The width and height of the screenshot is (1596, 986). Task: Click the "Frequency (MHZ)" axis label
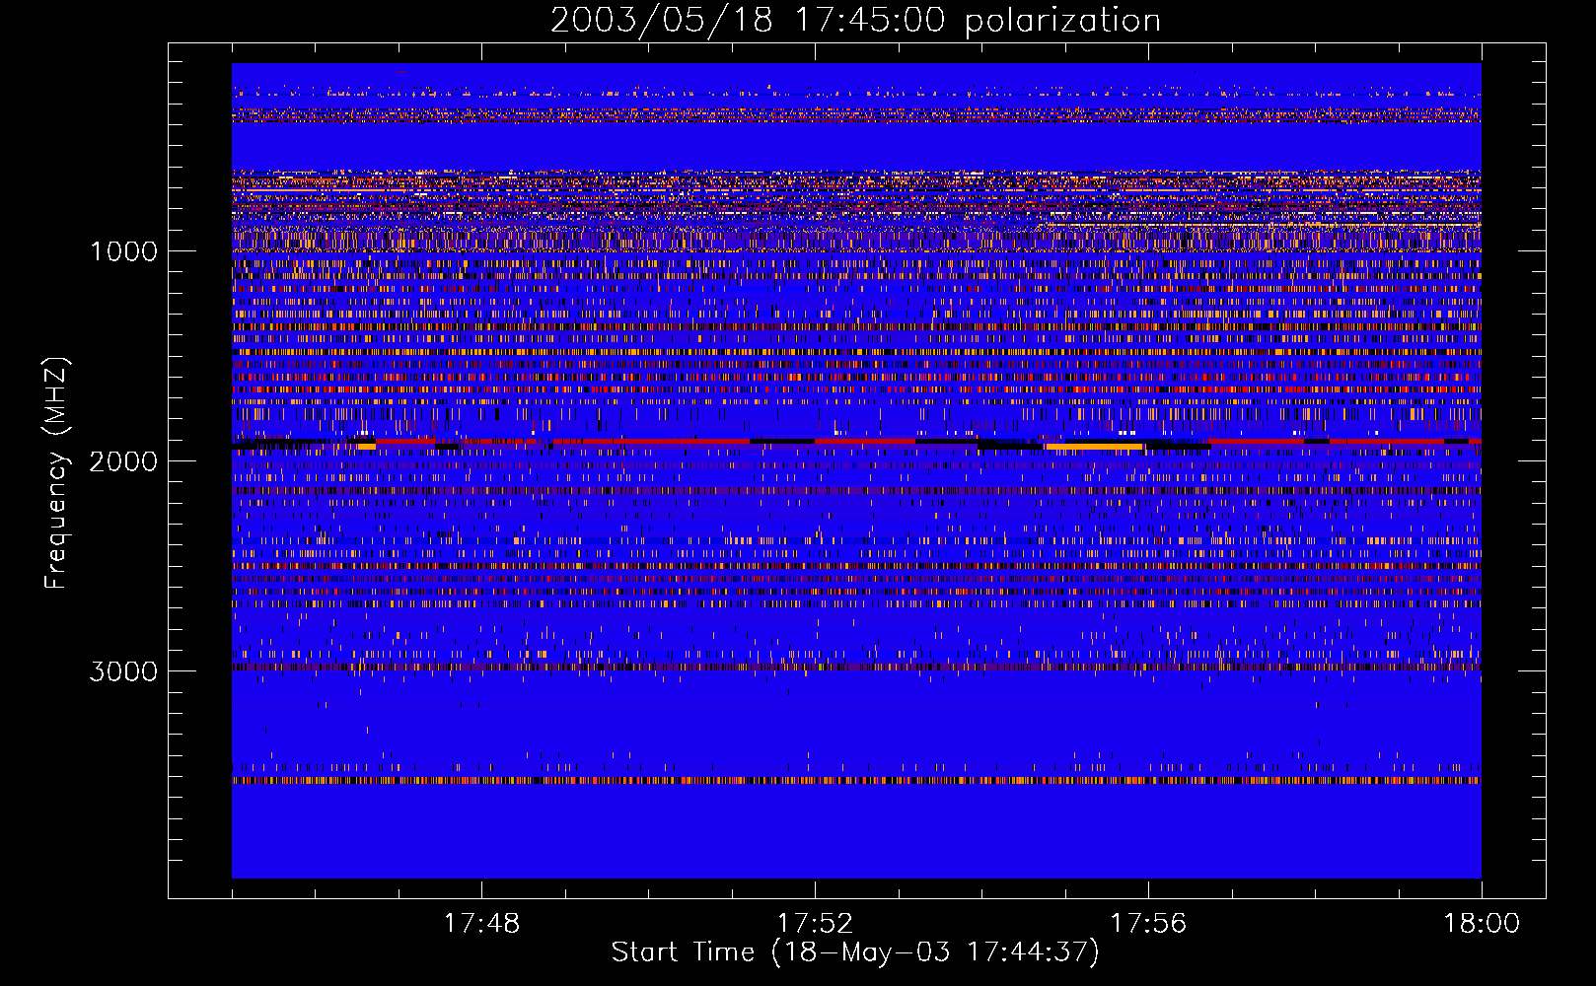coord(56,473)
